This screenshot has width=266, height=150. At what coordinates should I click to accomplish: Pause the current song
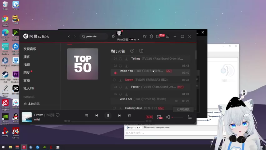[x=108, y=115]
